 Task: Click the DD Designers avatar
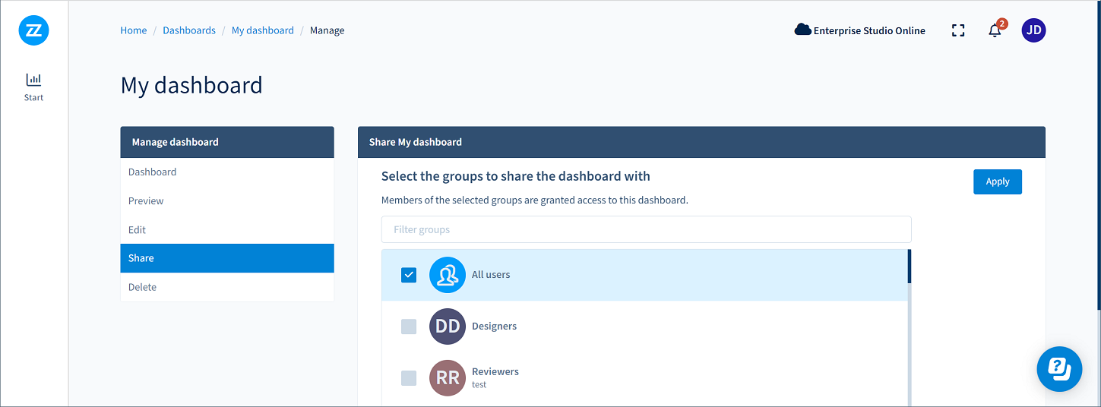click(448, 327)
